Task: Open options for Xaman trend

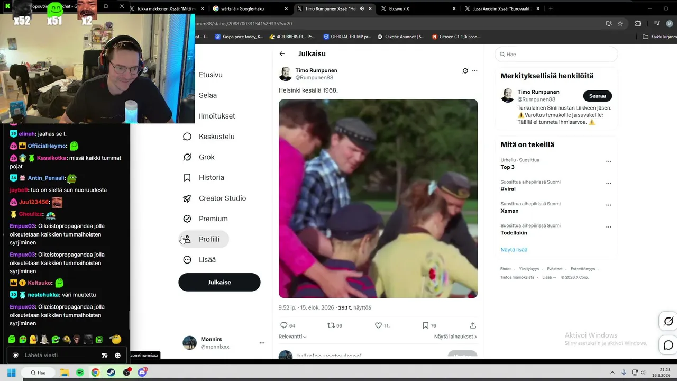Action: coord(608,205)
